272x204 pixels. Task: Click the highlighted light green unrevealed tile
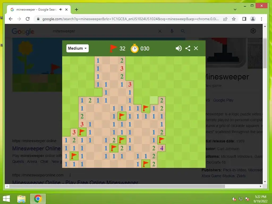(x=154, y=100)
